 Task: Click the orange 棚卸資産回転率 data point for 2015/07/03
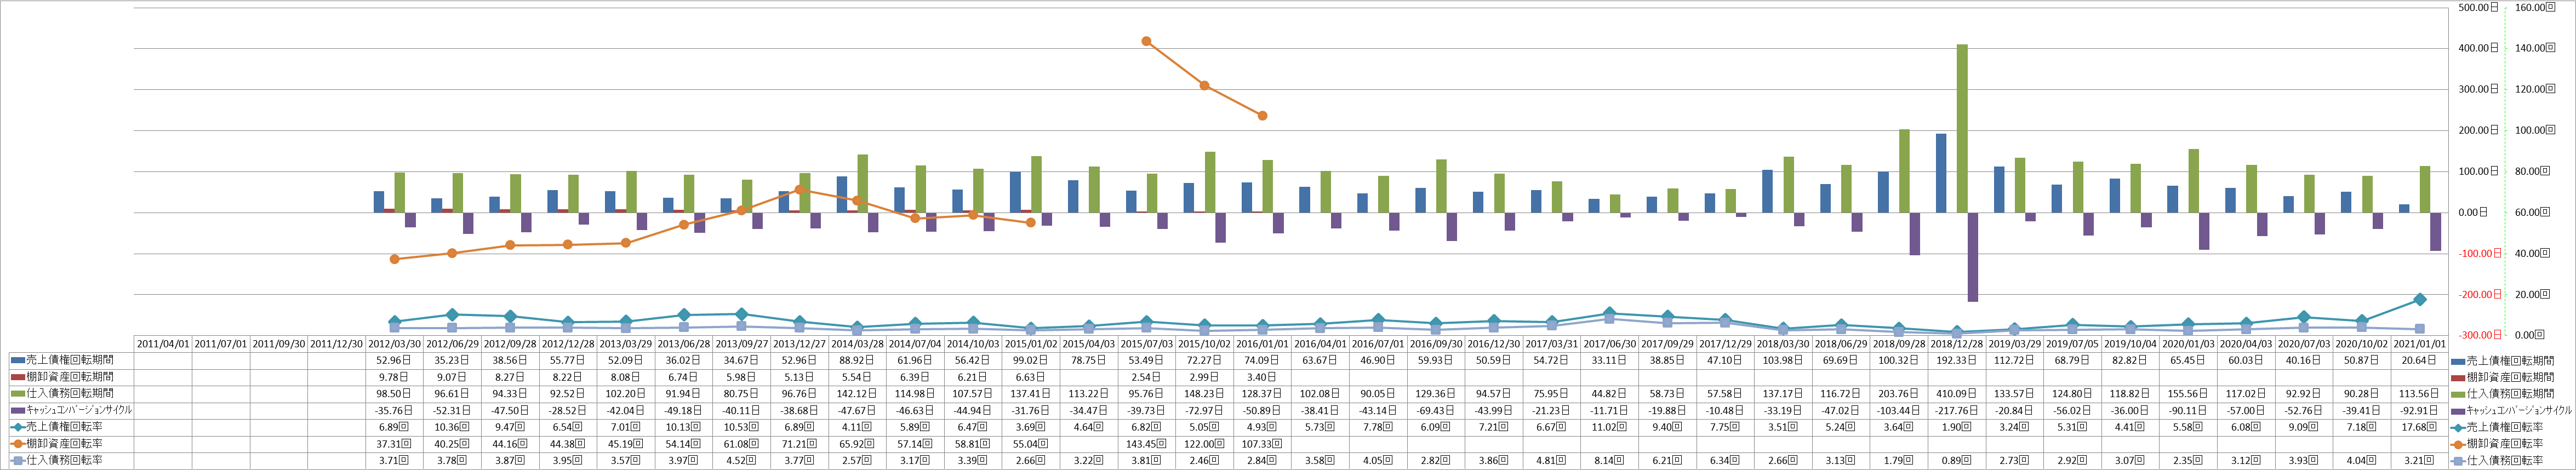(x=1146, y=41)
